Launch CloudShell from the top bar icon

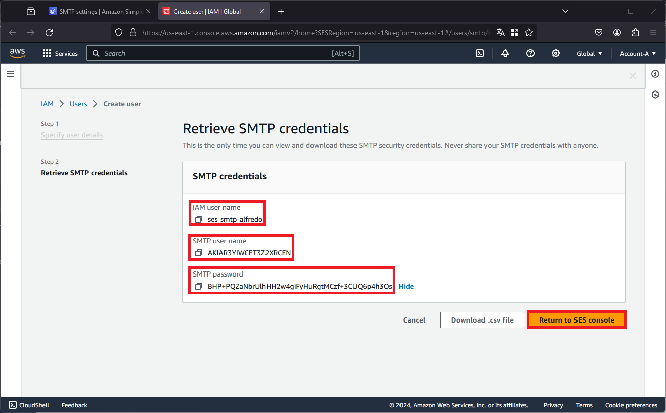(480, 53)
